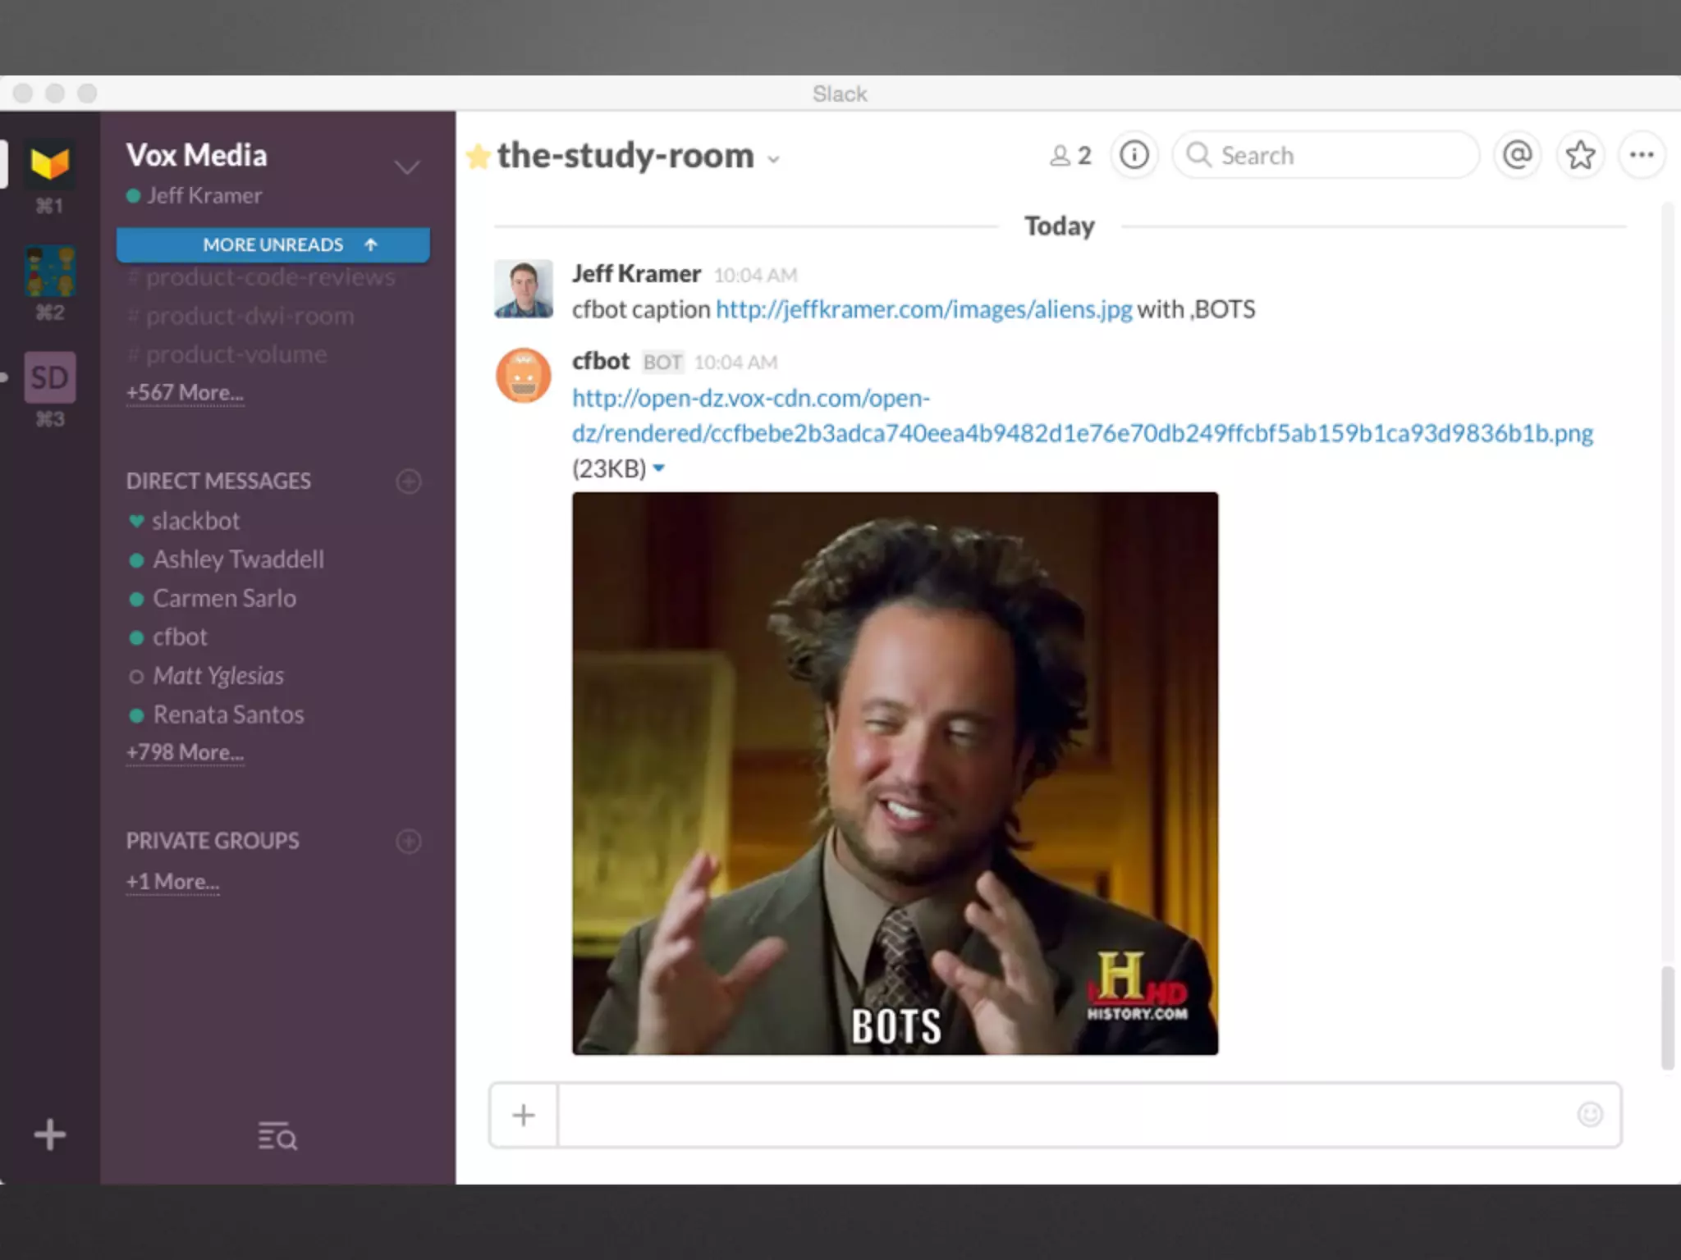1681x1260 pixels.
Task: Expand the Vox Media team menu chevron
Action: click(x=406, y=168)
